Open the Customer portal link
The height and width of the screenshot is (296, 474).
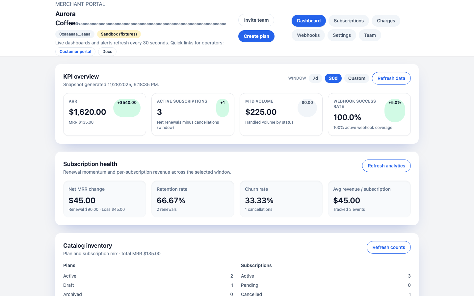tap(75, 51)
